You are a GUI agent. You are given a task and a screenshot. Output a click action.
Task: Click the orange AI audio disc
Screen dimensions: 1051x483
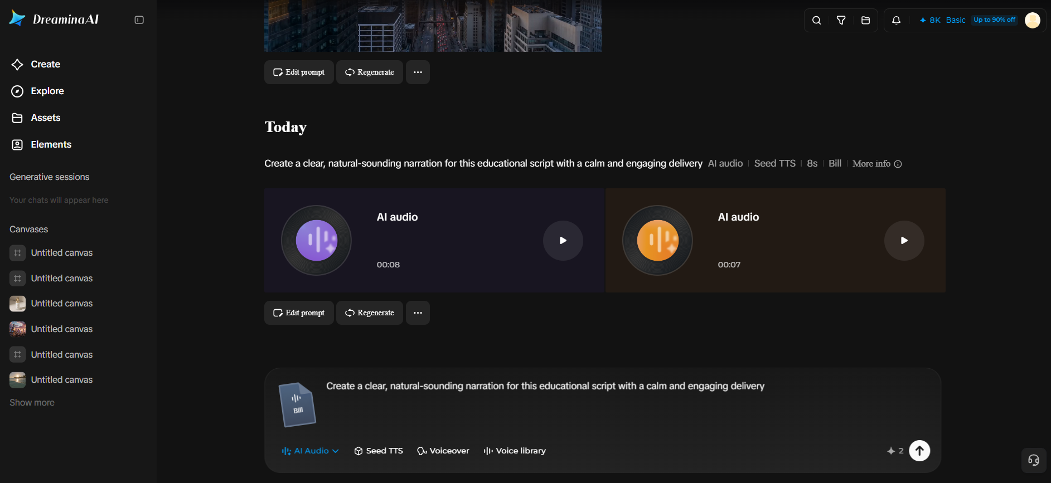(657, 241)
